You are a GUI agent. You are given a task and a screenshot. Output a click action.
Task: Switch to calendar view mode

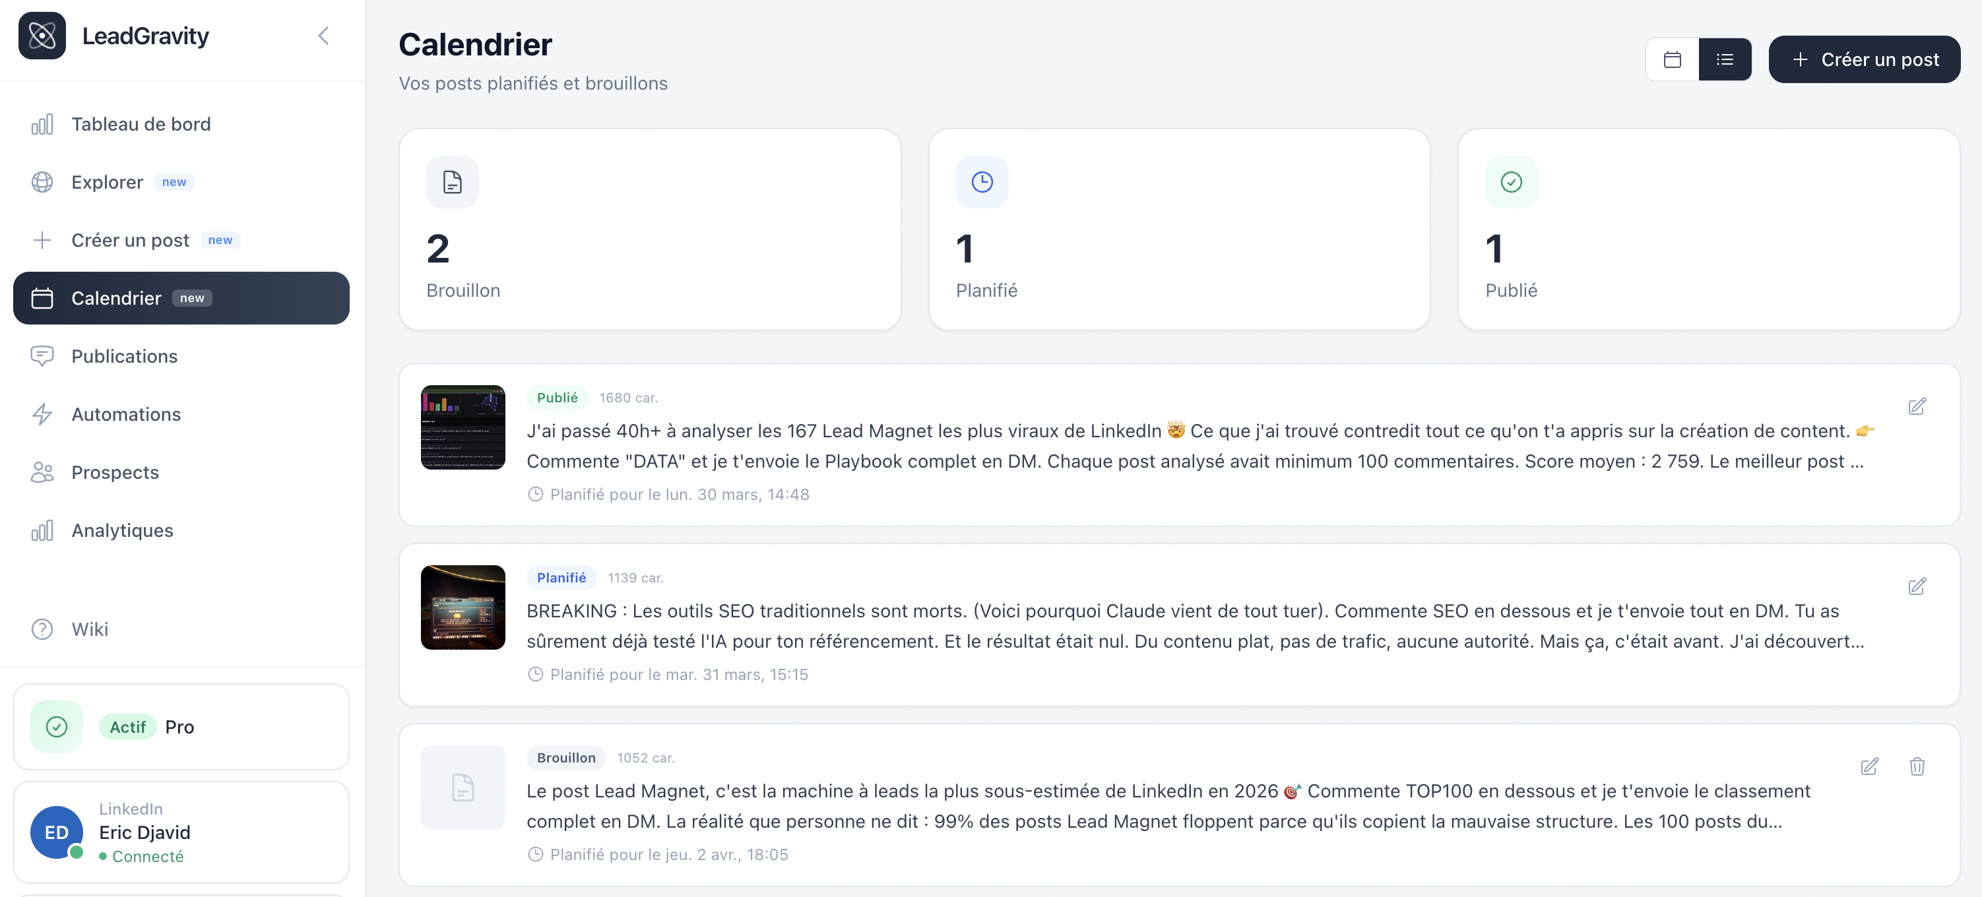1671,59
